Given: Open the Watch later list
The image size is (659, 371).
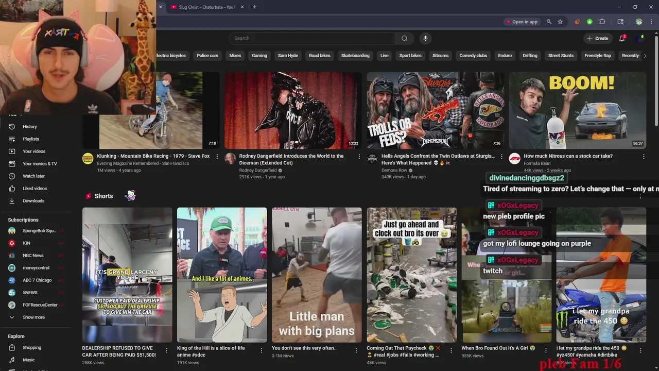Looking at the screenshot, I should [x=33, y=176].
